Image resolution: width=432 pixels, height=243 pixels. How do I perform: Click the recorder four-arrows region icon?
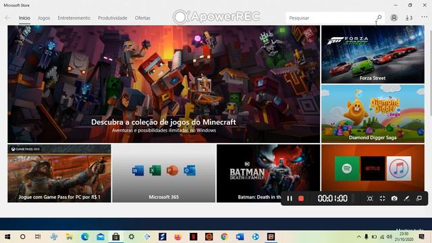pos(382,198)
